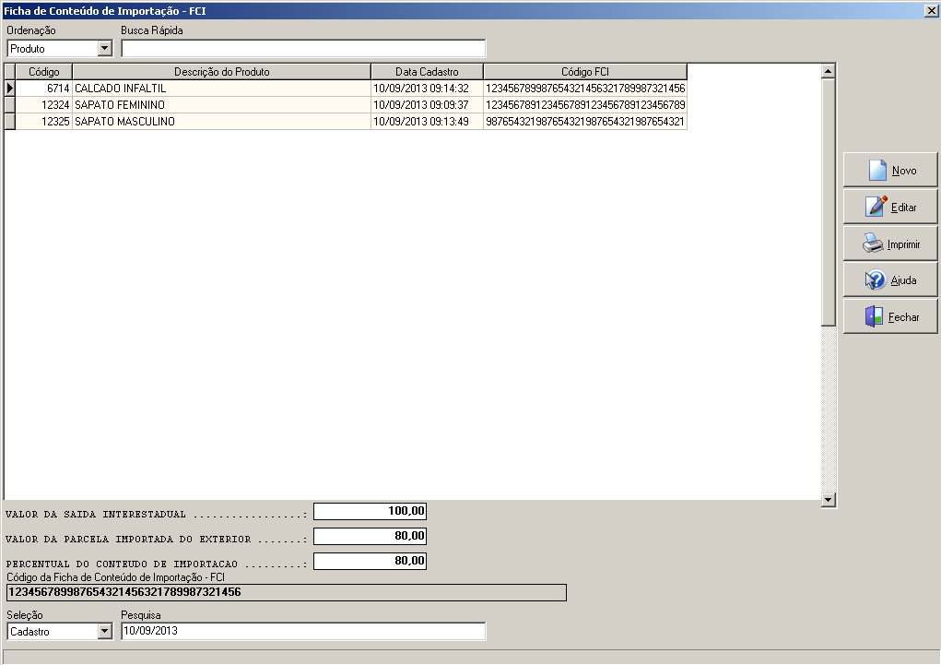Click date cell 10/09/2013 09:14:32
941x665 pixels.
tap(427, 89)
